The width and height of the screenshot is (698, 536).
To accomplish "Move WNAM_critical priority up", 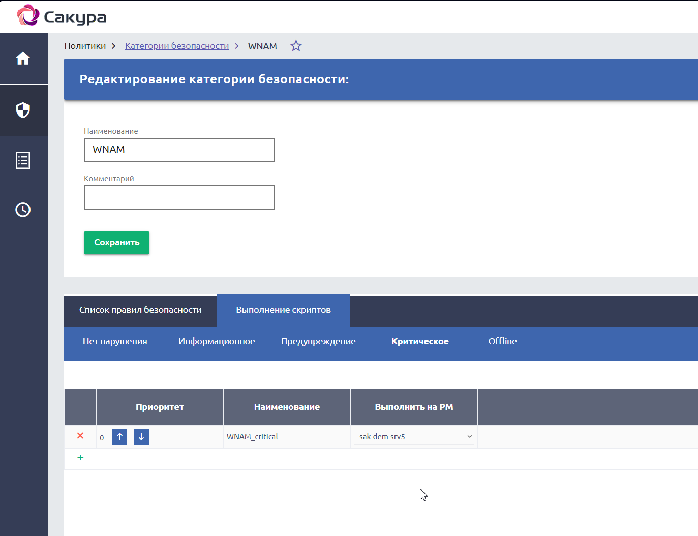I will [x=119, y=437].
